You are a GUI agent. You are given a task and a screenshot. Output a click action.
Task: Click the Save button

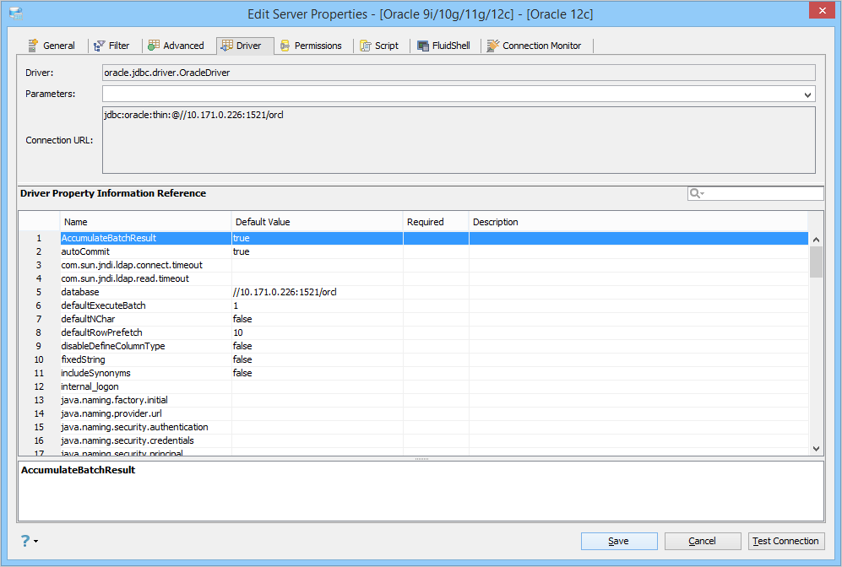[619, 541]
